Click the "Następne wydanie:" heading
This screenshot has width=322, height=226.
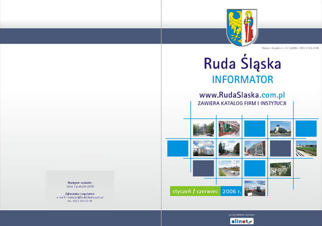point(80,183)
